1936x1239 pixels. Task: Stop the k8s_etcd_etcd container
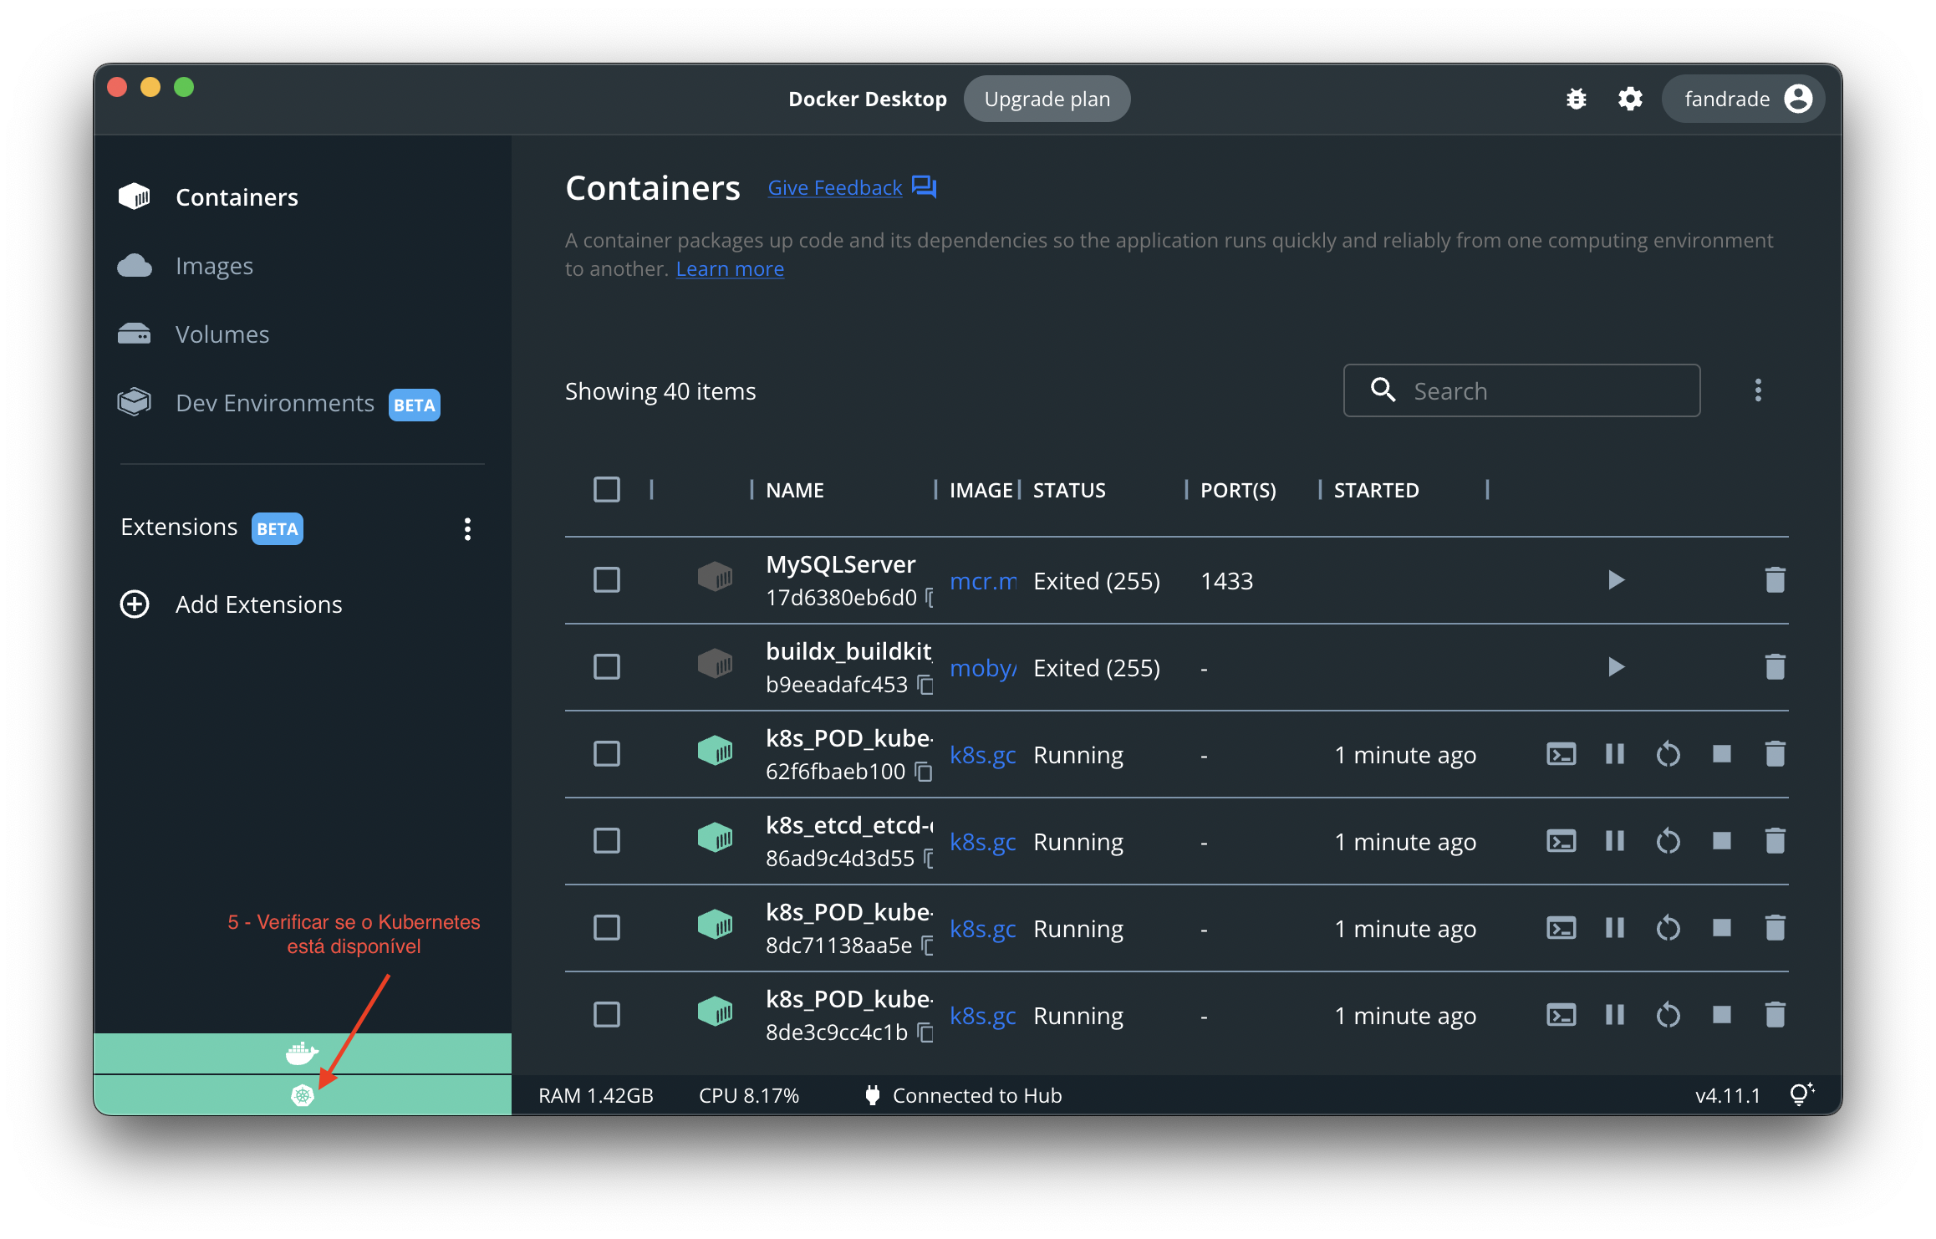point(1721,841)
